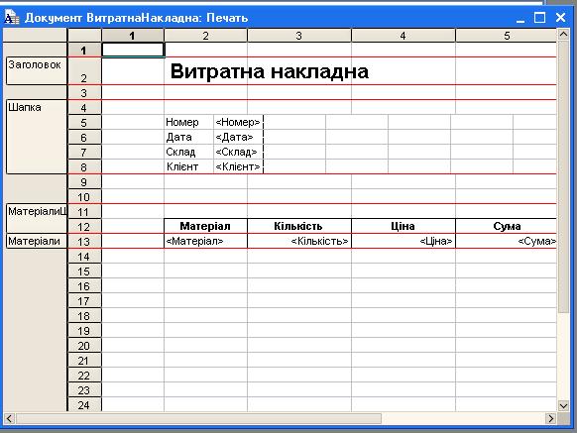
Task: Select row header 2
Action: [x=84, y=71]
